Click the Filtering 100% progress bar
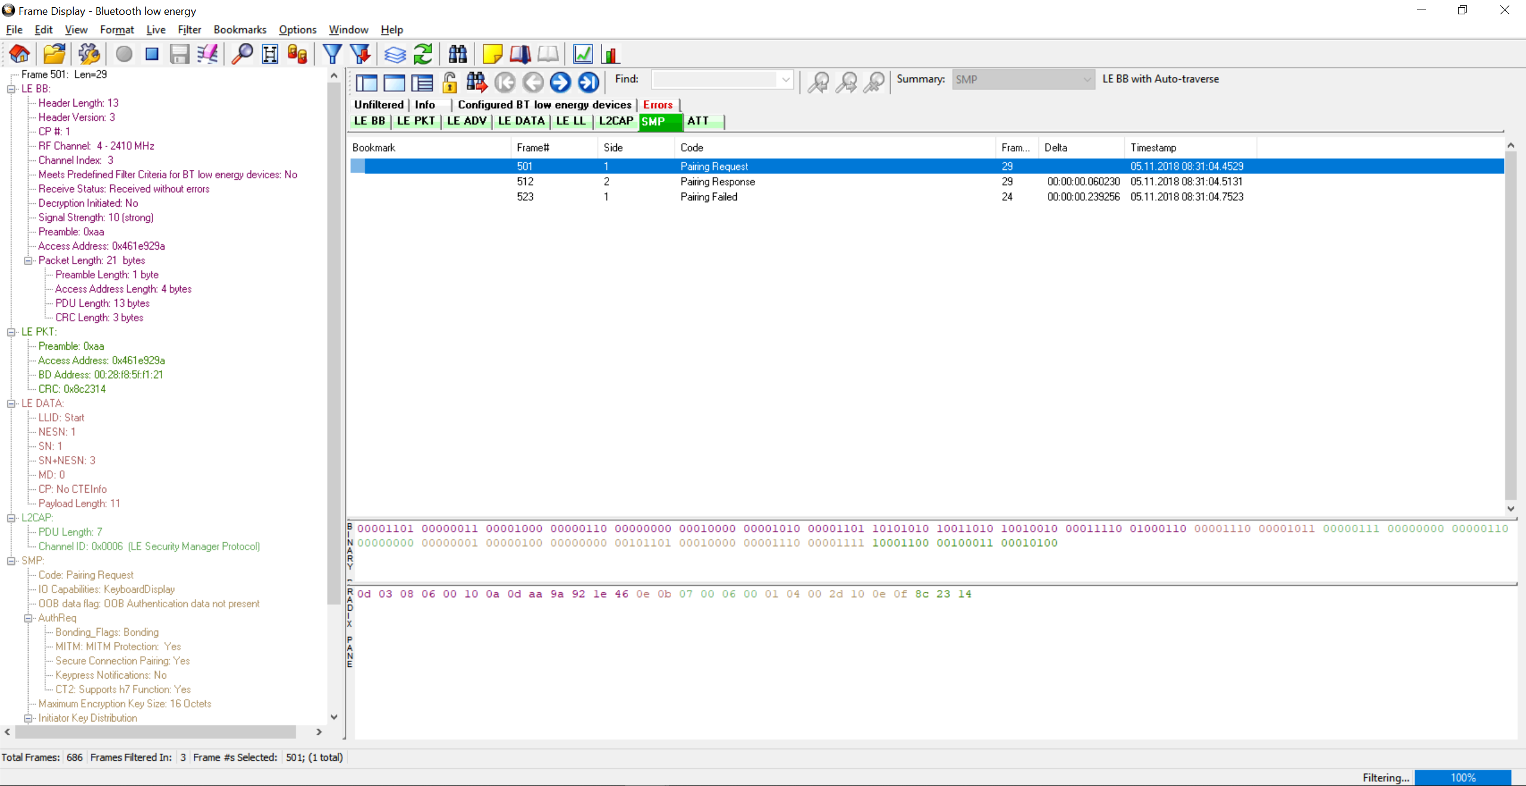The image size is (1526, 786). pyautogui.click(x=1463, y=778)
